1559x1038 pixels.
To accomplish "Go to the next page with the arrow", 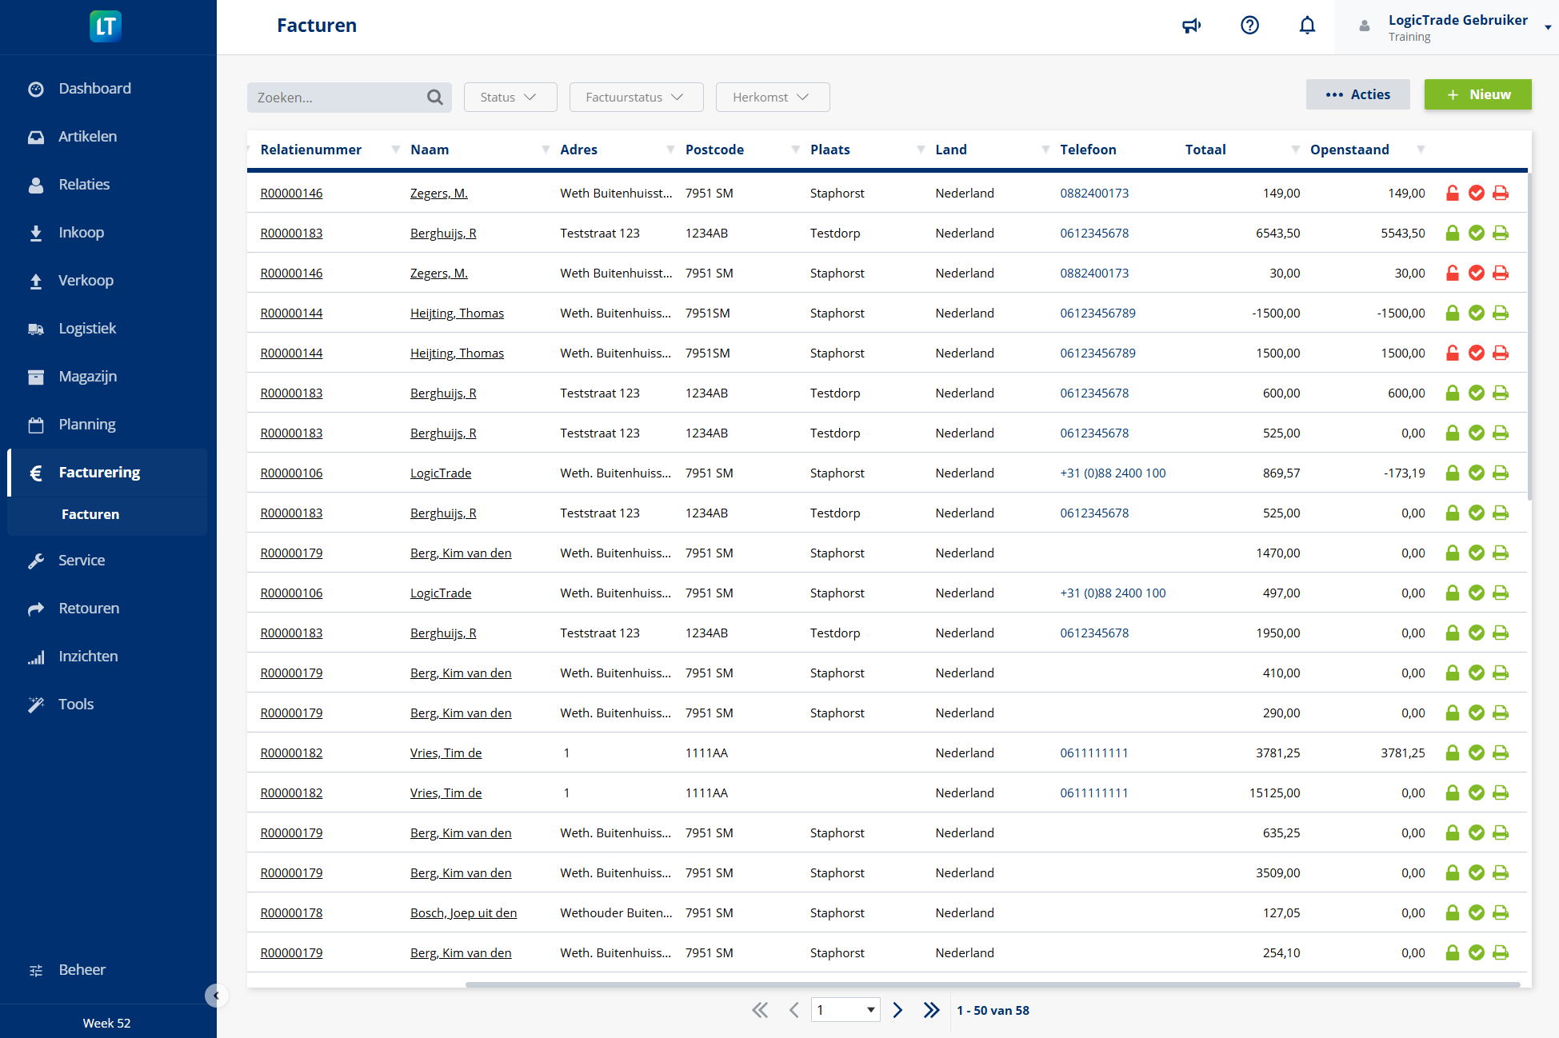I will [897, 1010].
